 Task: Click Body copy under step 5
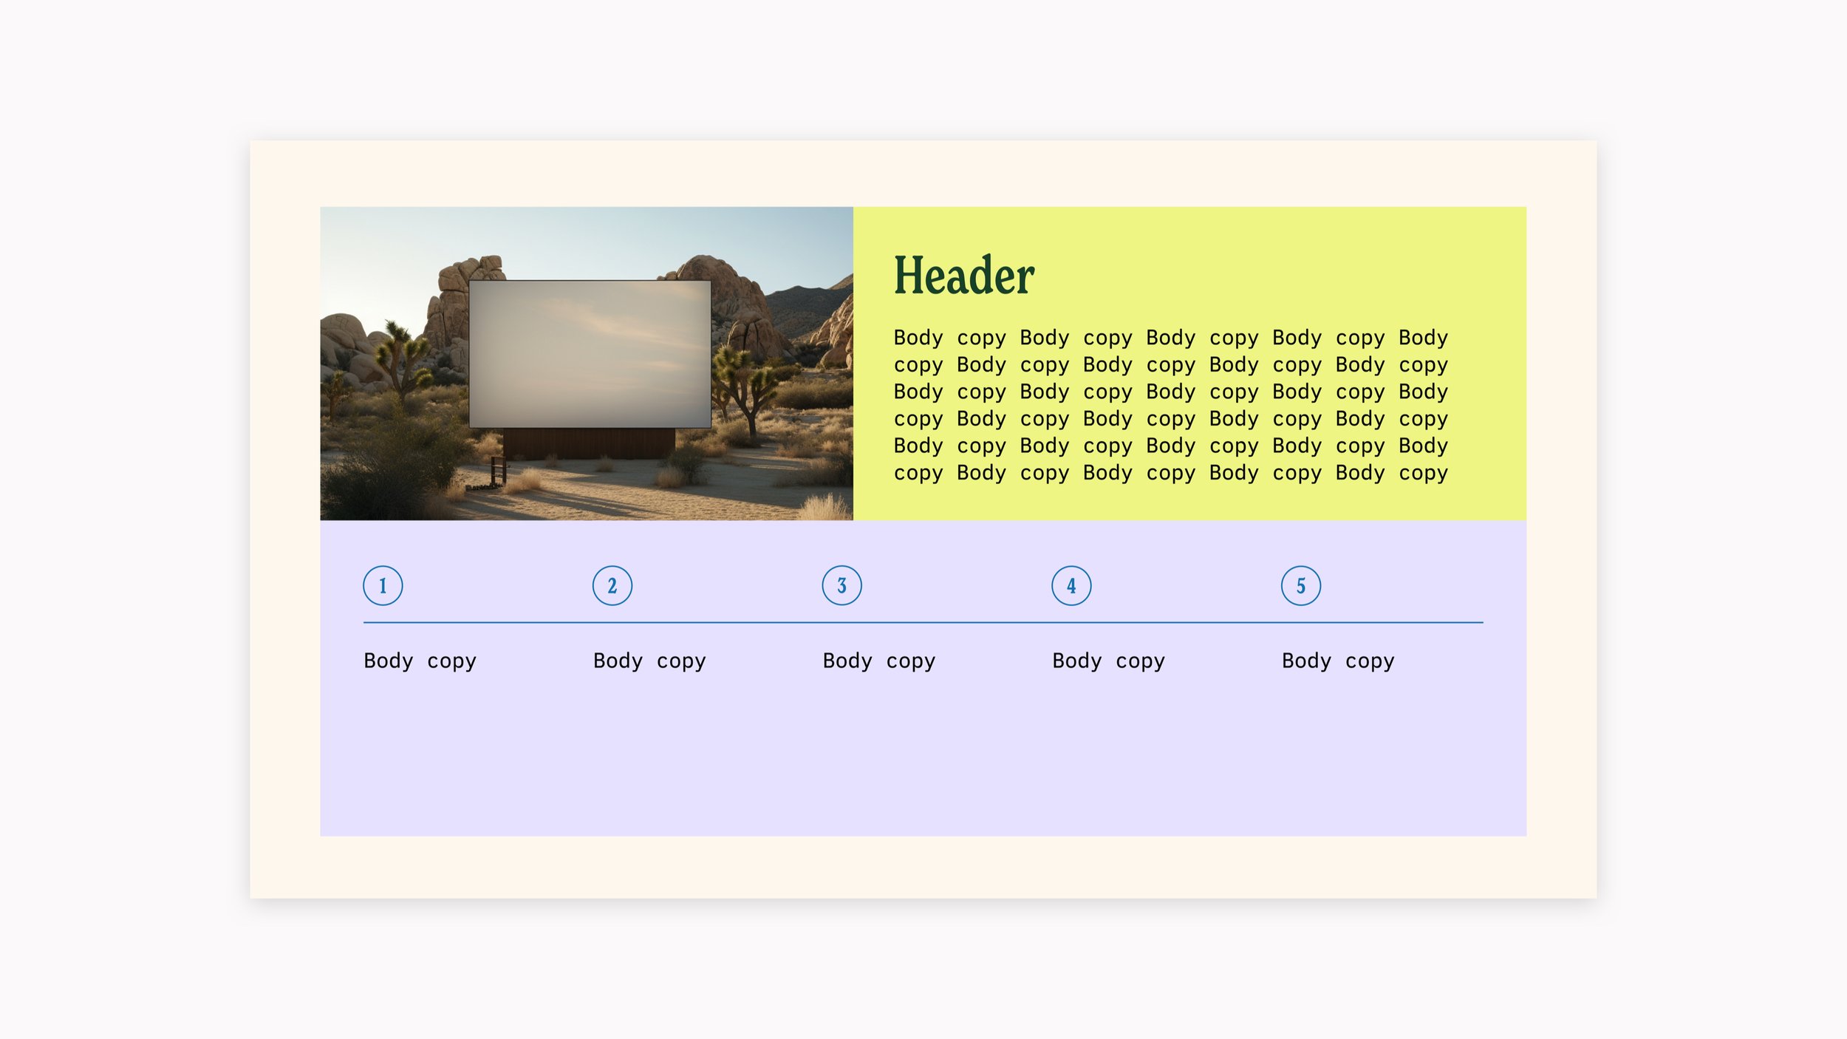pos(1338,661)
